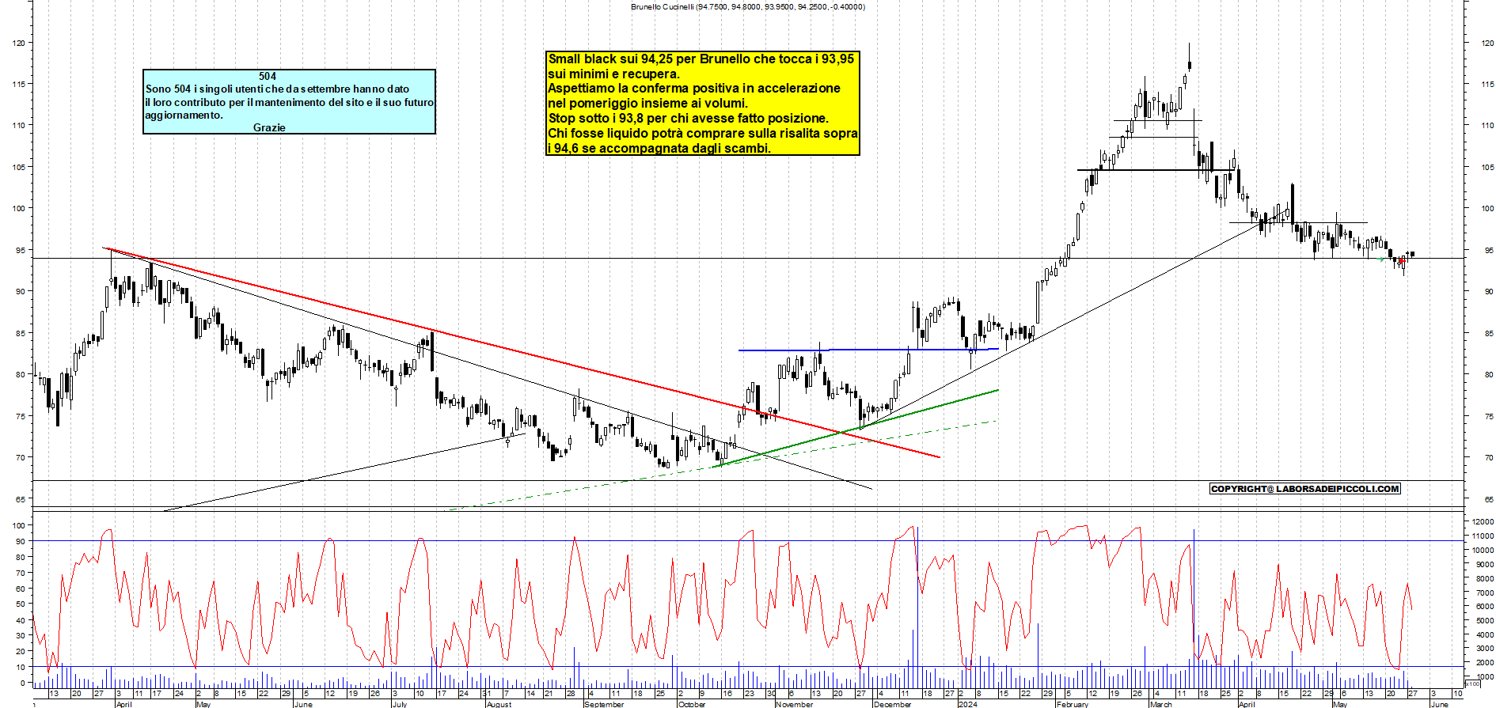Click the 'February' month label
Viewport: 1496px width, 708px height.
[1073, 704]
